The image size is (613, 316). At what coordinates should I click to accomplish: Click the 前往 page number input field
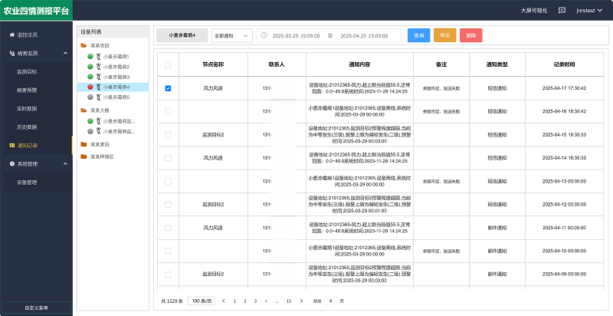click(330, 301)
